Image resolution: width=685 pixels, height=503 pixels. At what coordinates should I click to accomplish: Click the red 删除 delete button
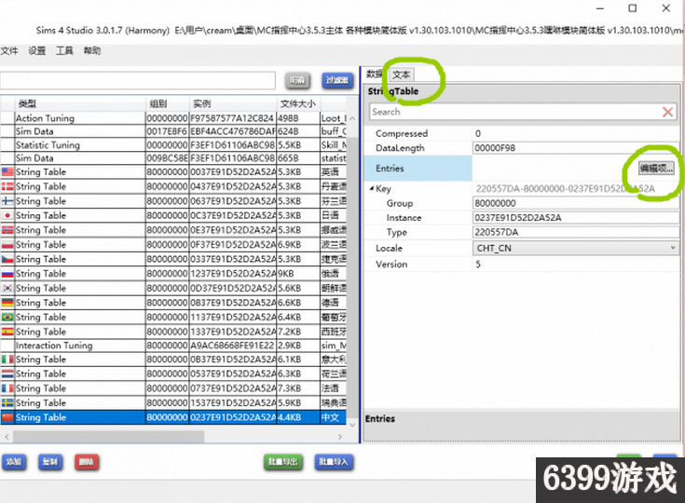click(x=87, y=462)
